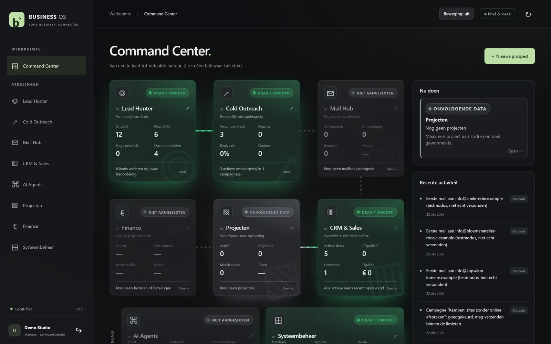Open AI Agents in sidebar
Image resolution: width=551 pixels, height=344 pixels.
[x=46, y=184]
